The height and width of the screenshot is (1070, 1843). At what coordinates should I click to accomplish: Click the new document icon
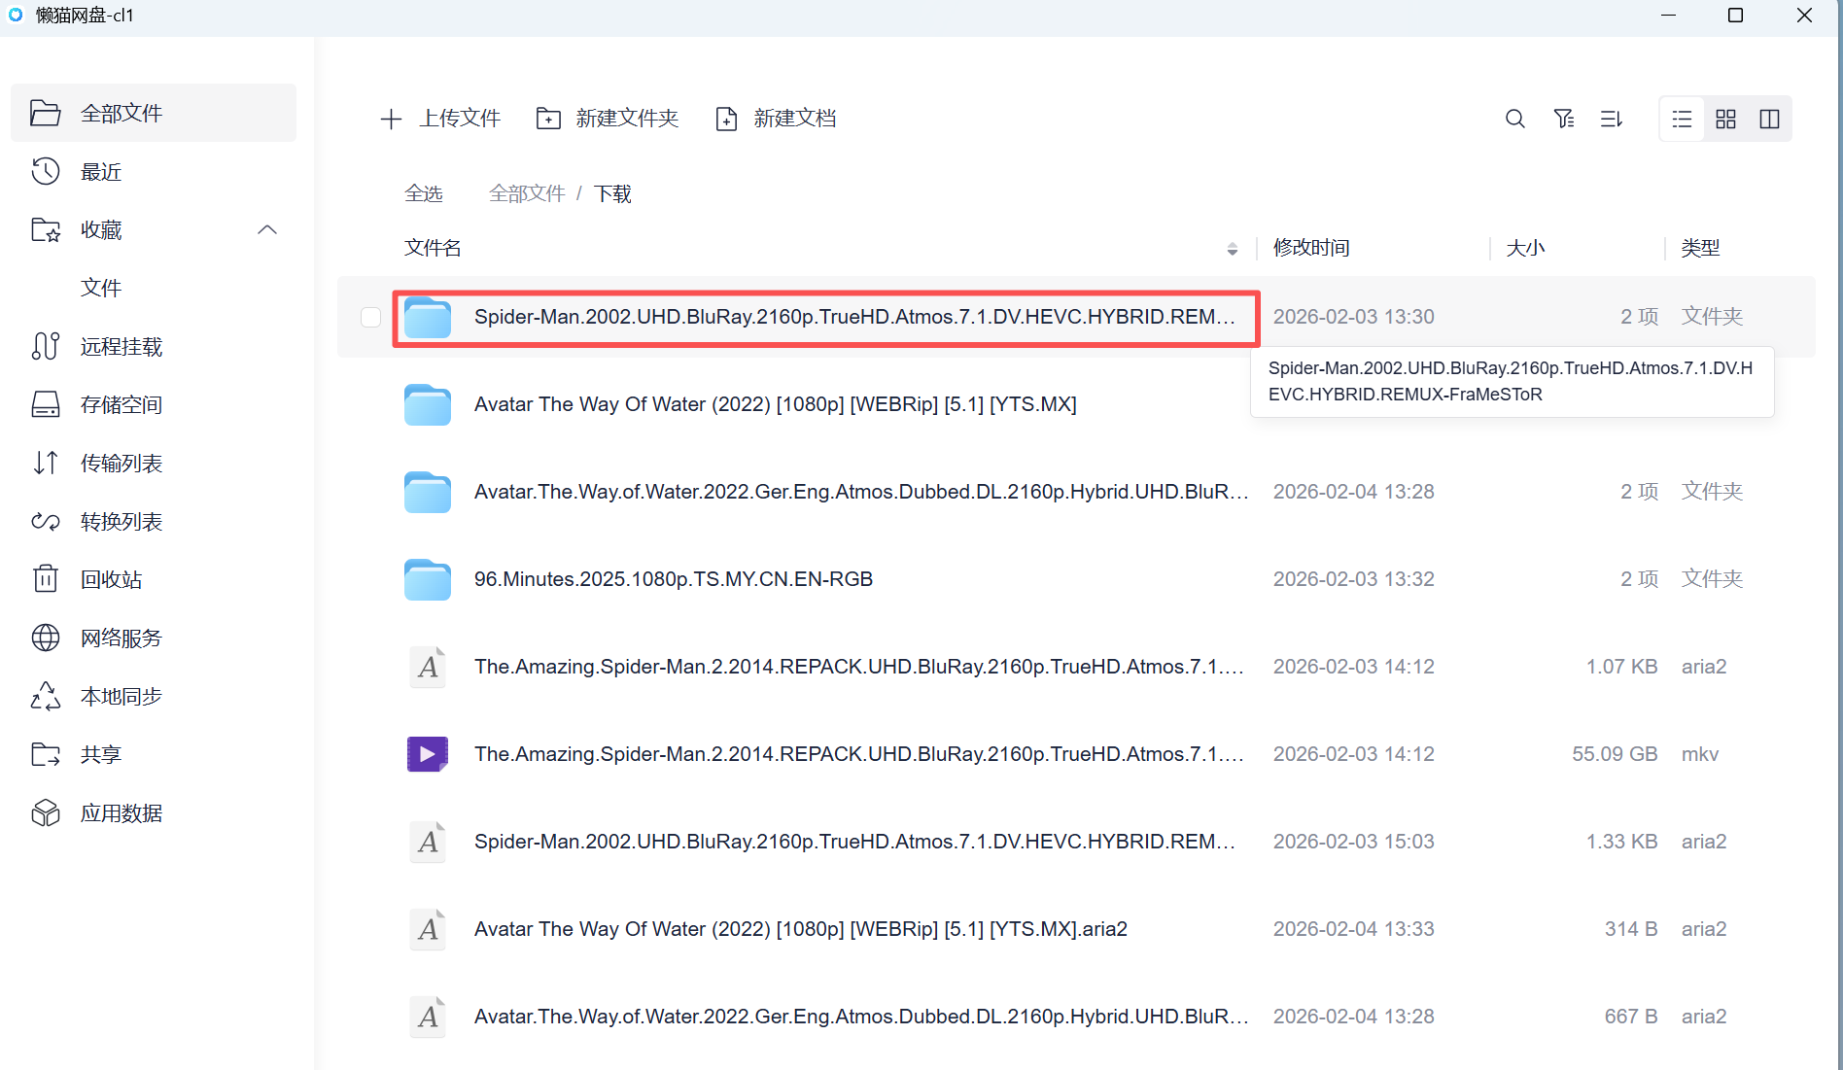[726, 119]
